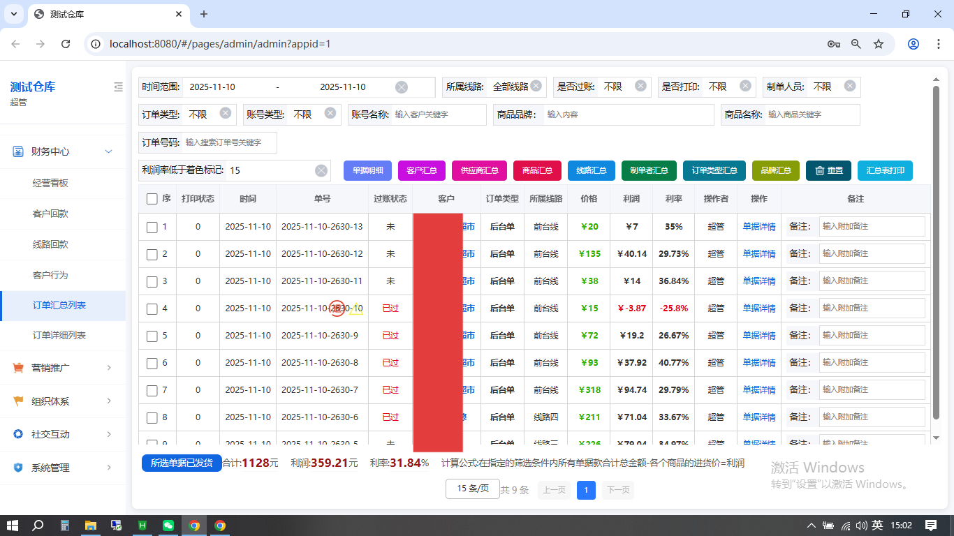Image resolution: width=954 pixels, height=536 pixels.
Task: Go to 经营看板 in the sidebar
Action: coord(50,183)
